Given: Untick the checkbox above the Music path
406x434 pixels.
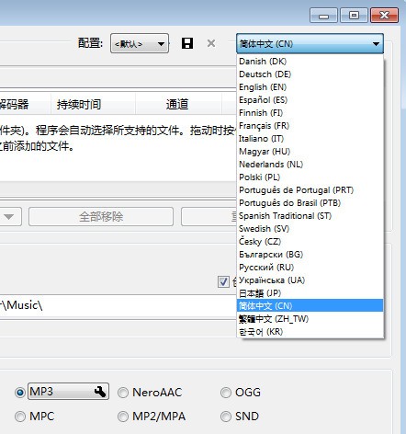Looking at the screenshot, I should point(223,281).
